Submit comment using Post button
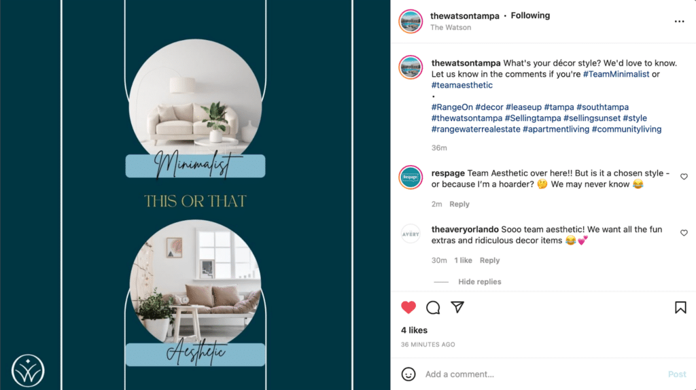This screenshot has width=696, height=390. point(677,374)
